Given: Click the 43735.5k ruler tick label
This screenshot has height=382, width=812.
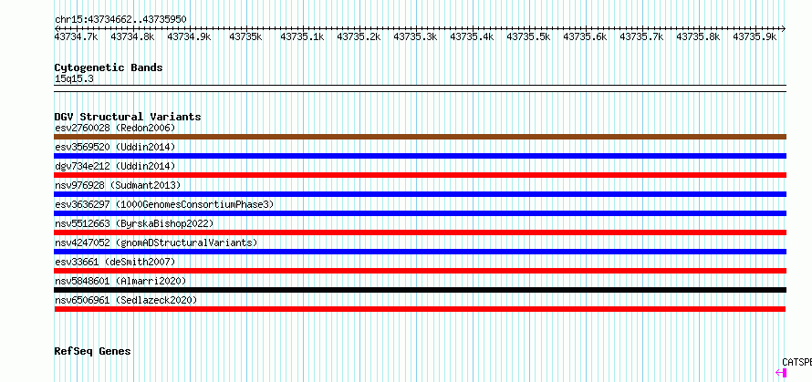Looking at the screenshot, I should click(528, 36).
